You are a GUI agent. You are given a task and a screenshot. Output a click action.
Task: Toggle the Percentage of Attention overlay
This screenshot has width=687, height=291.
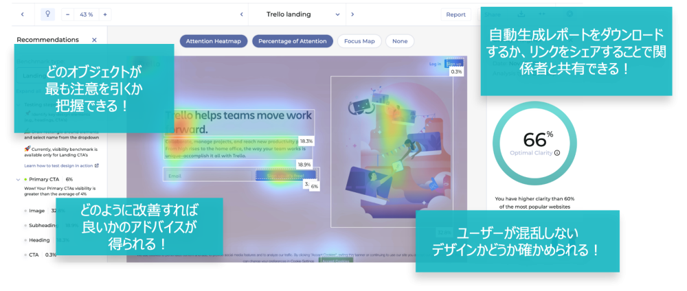[x=293, y=41]
